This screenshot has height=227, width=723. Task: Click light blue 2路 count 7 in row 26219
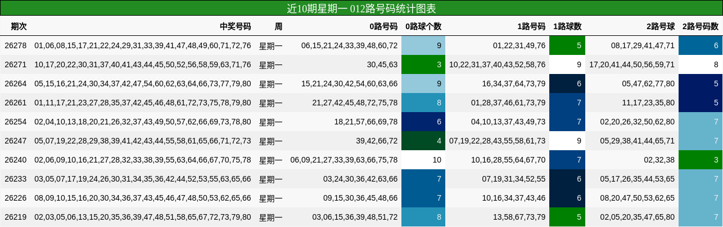tap(701, 217)
